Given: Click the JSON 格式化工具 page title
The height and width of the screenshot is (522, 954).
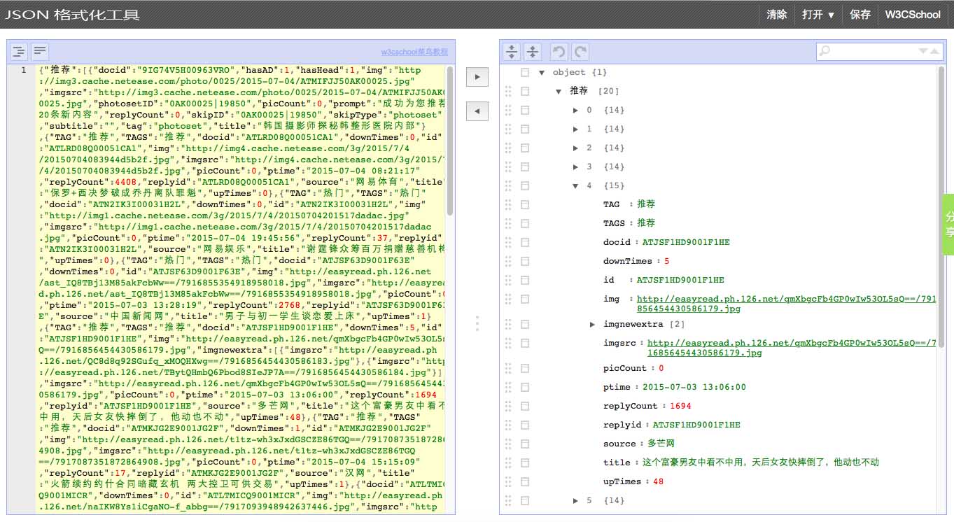Looking at the screenshot, I should [73, 15].
